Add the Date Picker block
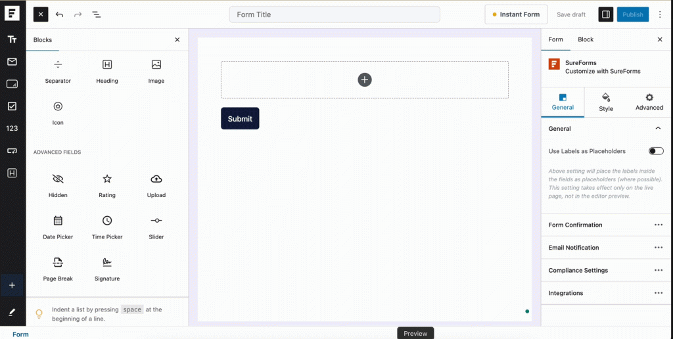This screenshot has width=673, height=339. 58,227
